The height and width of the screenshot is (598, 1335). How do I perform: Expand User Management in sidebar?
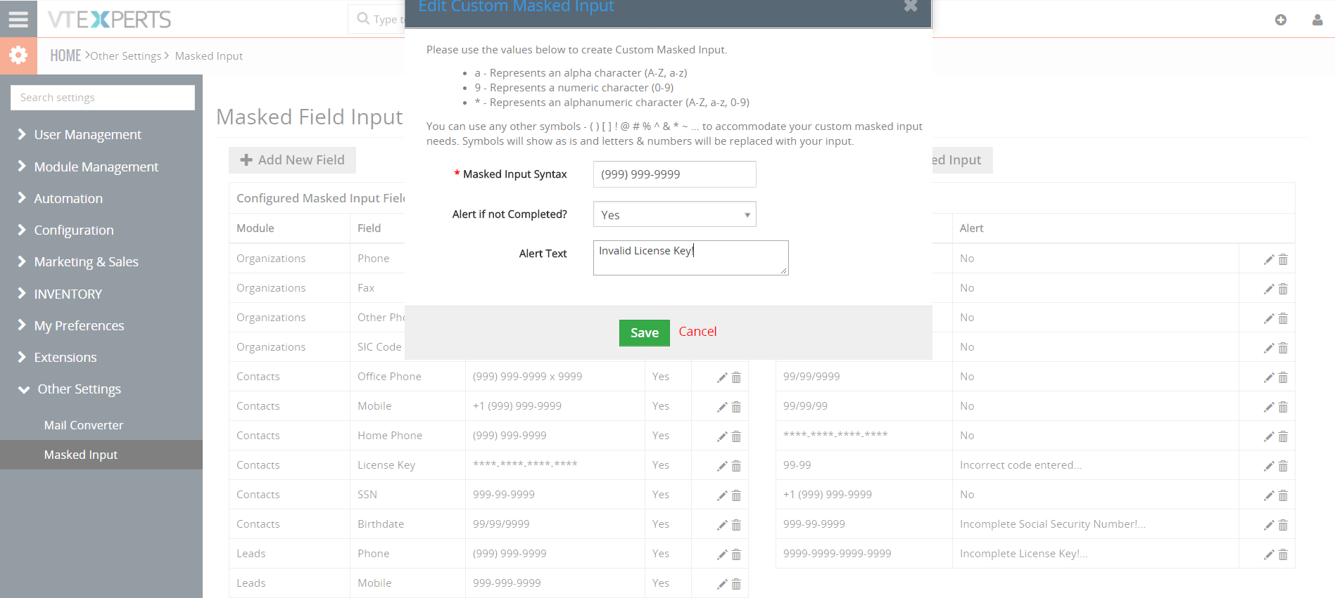(x=87, y=134)
